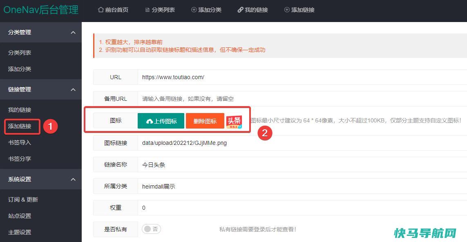Click the 图标链接 field with GJjMMe.png
This screenshot has height=242, width=467.
coord(302,143)
